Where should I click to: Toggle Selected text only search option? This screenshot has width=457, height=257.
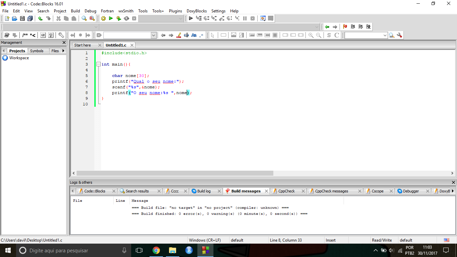[x=186, y=35]
